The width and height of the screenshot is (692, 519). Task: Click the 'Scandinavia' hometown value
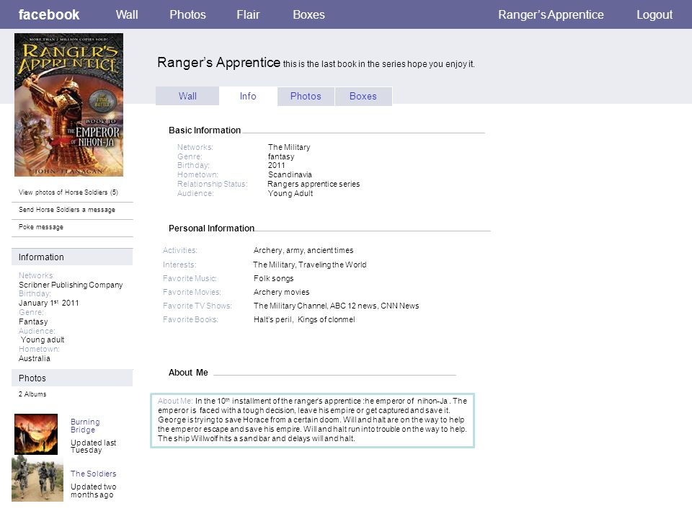pos(290,174)
